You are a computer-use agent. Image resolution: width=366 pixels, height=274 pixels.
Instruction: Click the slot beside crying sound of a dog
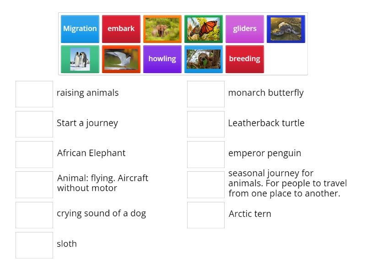pyautogui.click(x=34, y=215)
